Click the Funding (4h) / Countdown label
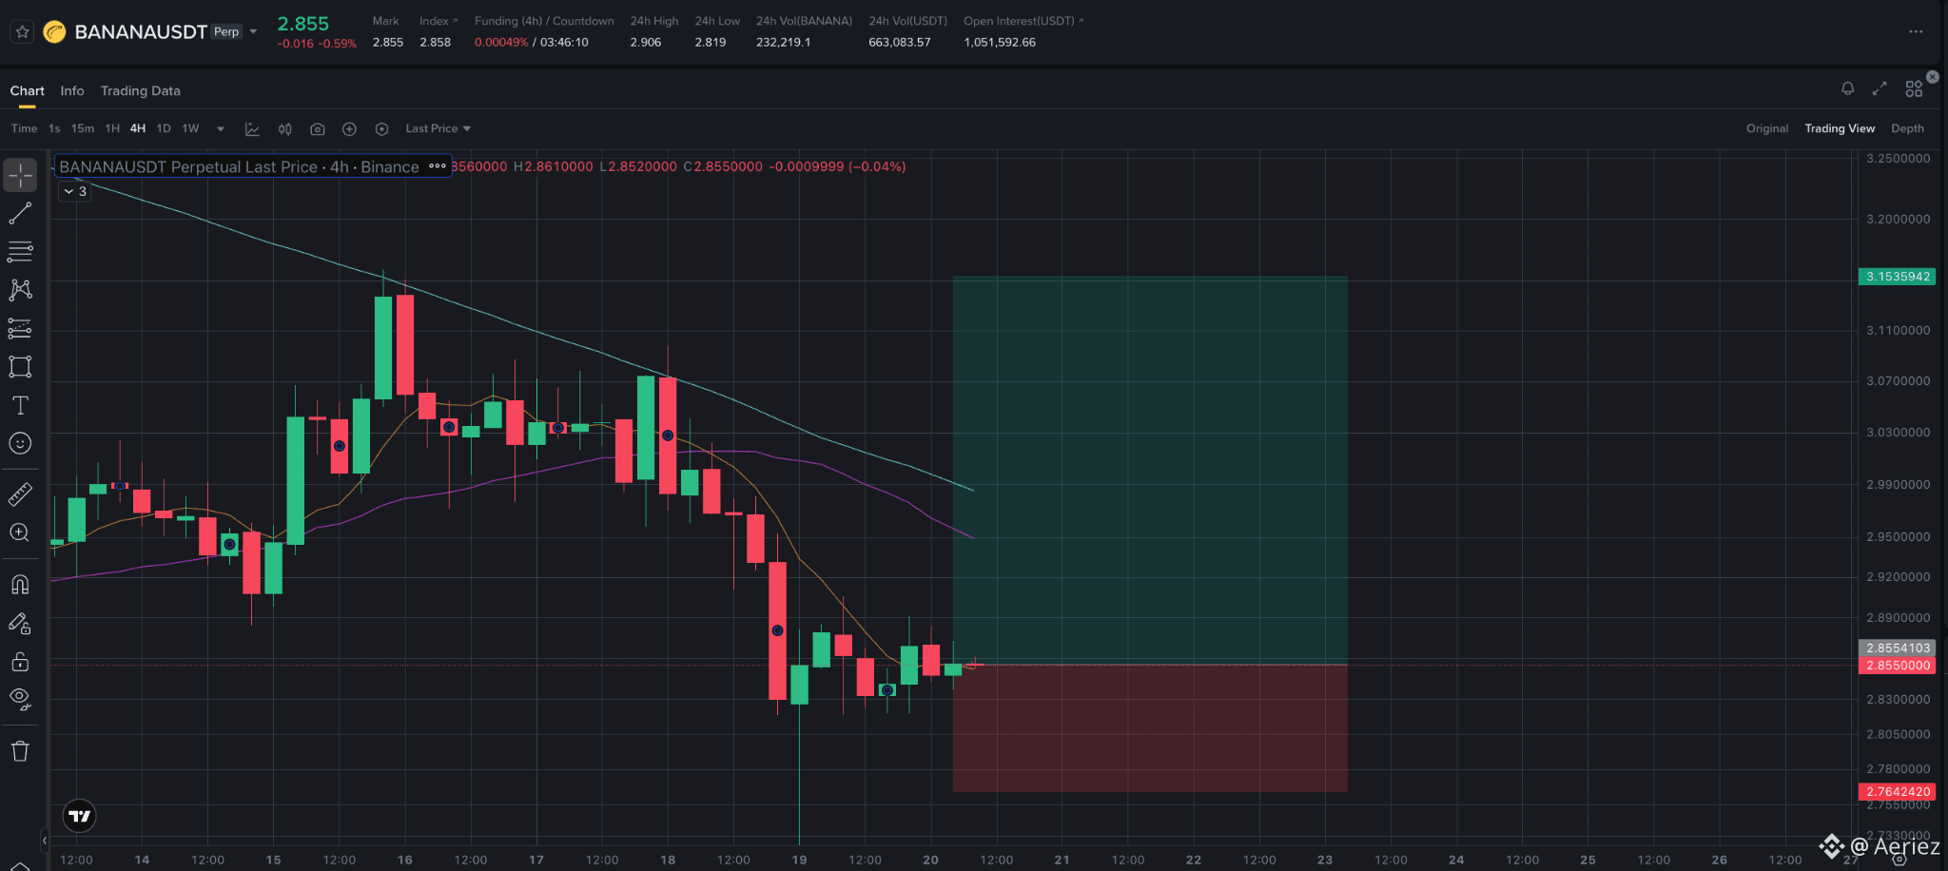The image size is (1948, 871). coord(544,21)
